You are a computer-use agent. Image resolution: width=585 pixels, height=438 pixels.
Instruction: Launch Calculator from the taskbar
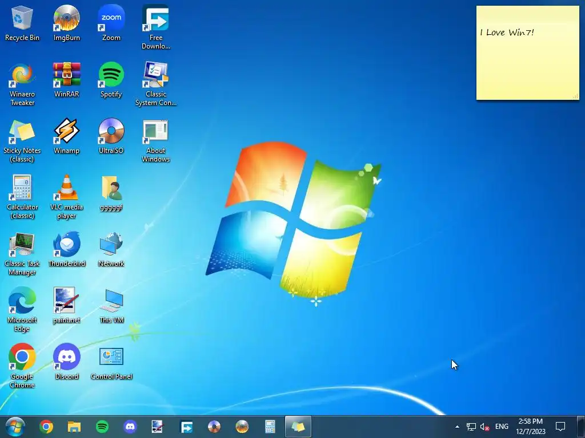tap(270, 427)
